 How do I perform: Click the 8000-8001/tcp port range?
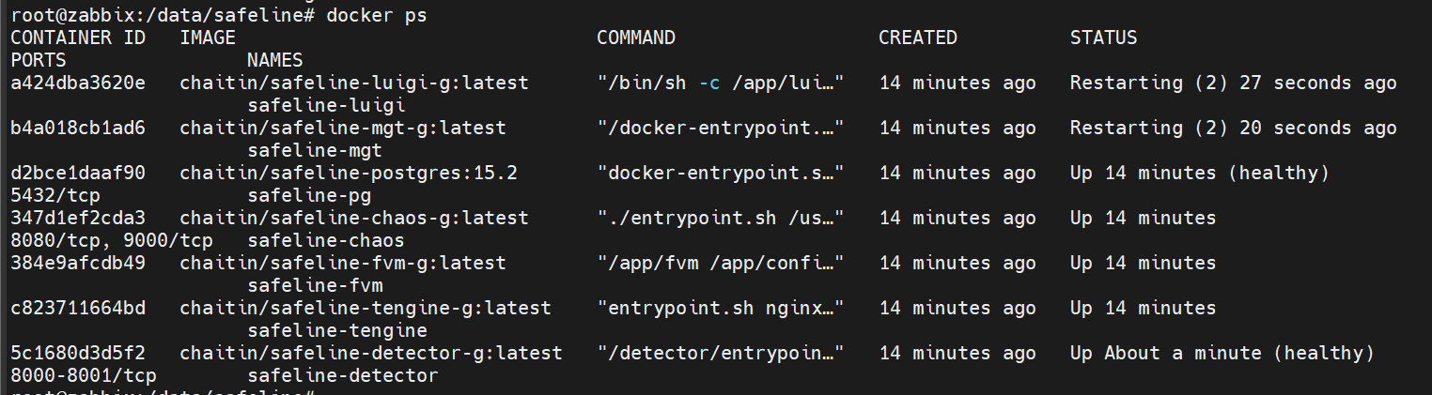(84, 375)
